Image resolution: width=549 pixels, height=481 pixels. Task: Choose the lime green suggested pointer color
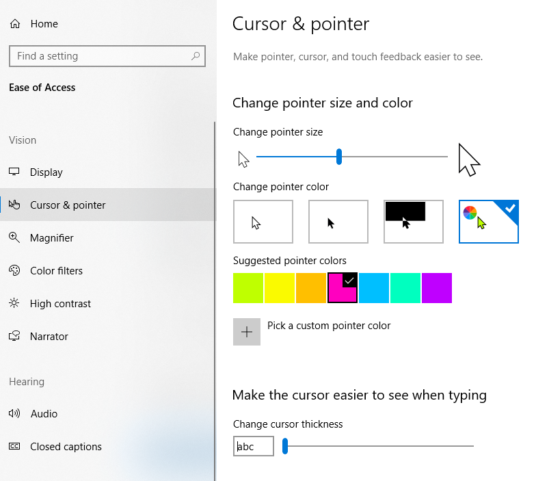(x=248, y=288)
